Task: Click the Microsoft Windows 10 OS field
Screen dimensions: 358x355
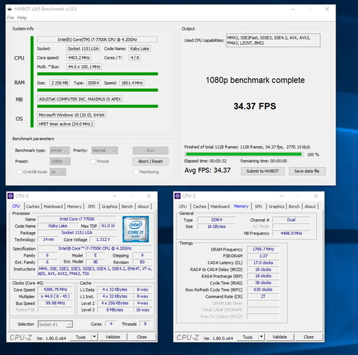Action: [72, 115]
